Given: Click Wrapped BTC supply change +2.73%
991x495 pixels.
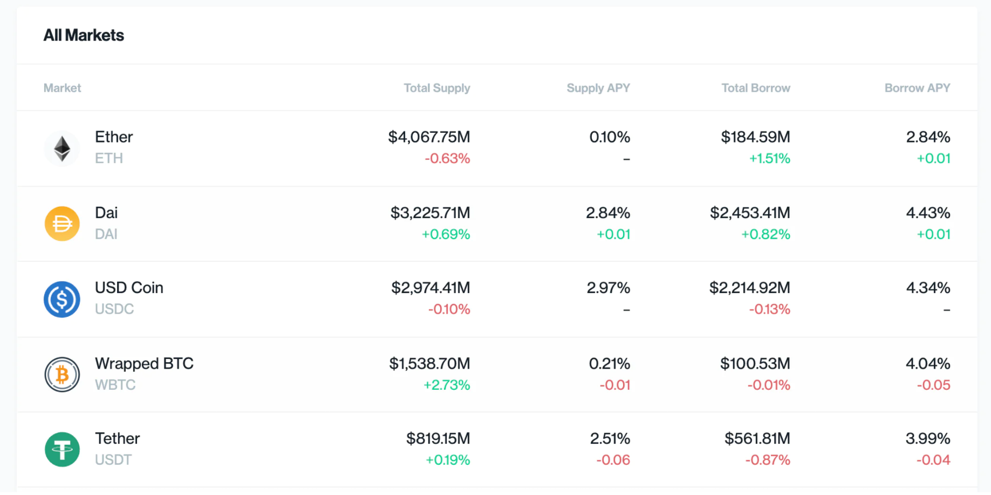Looking at the screenshot, I should 447,385.
